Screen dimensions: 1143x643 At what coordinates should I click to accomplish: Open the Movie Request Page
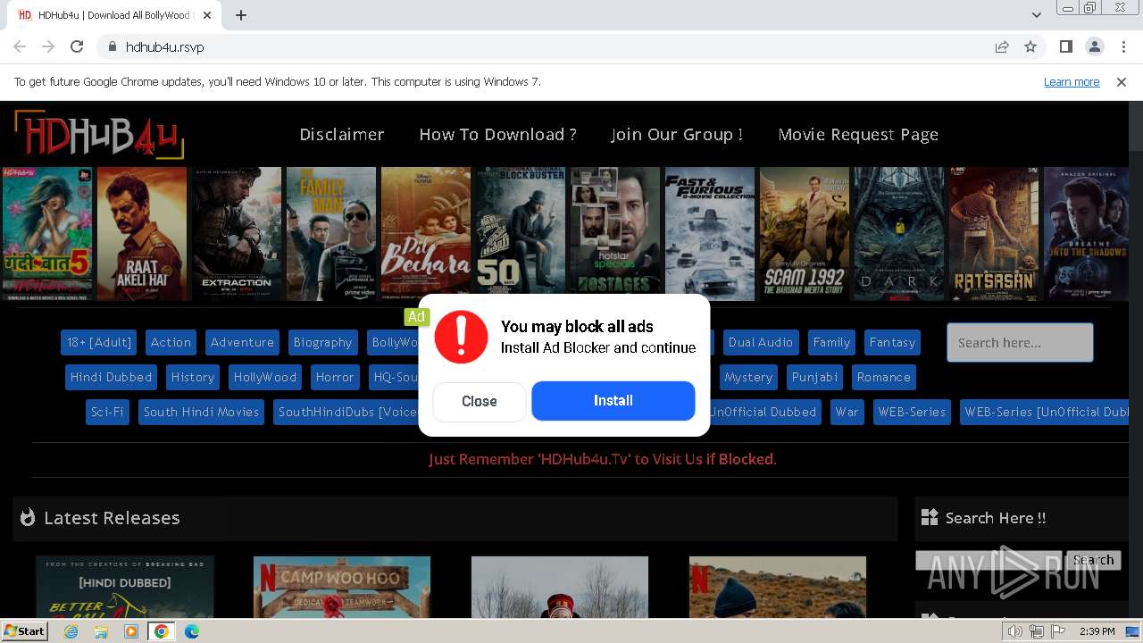tap(858, 135)
